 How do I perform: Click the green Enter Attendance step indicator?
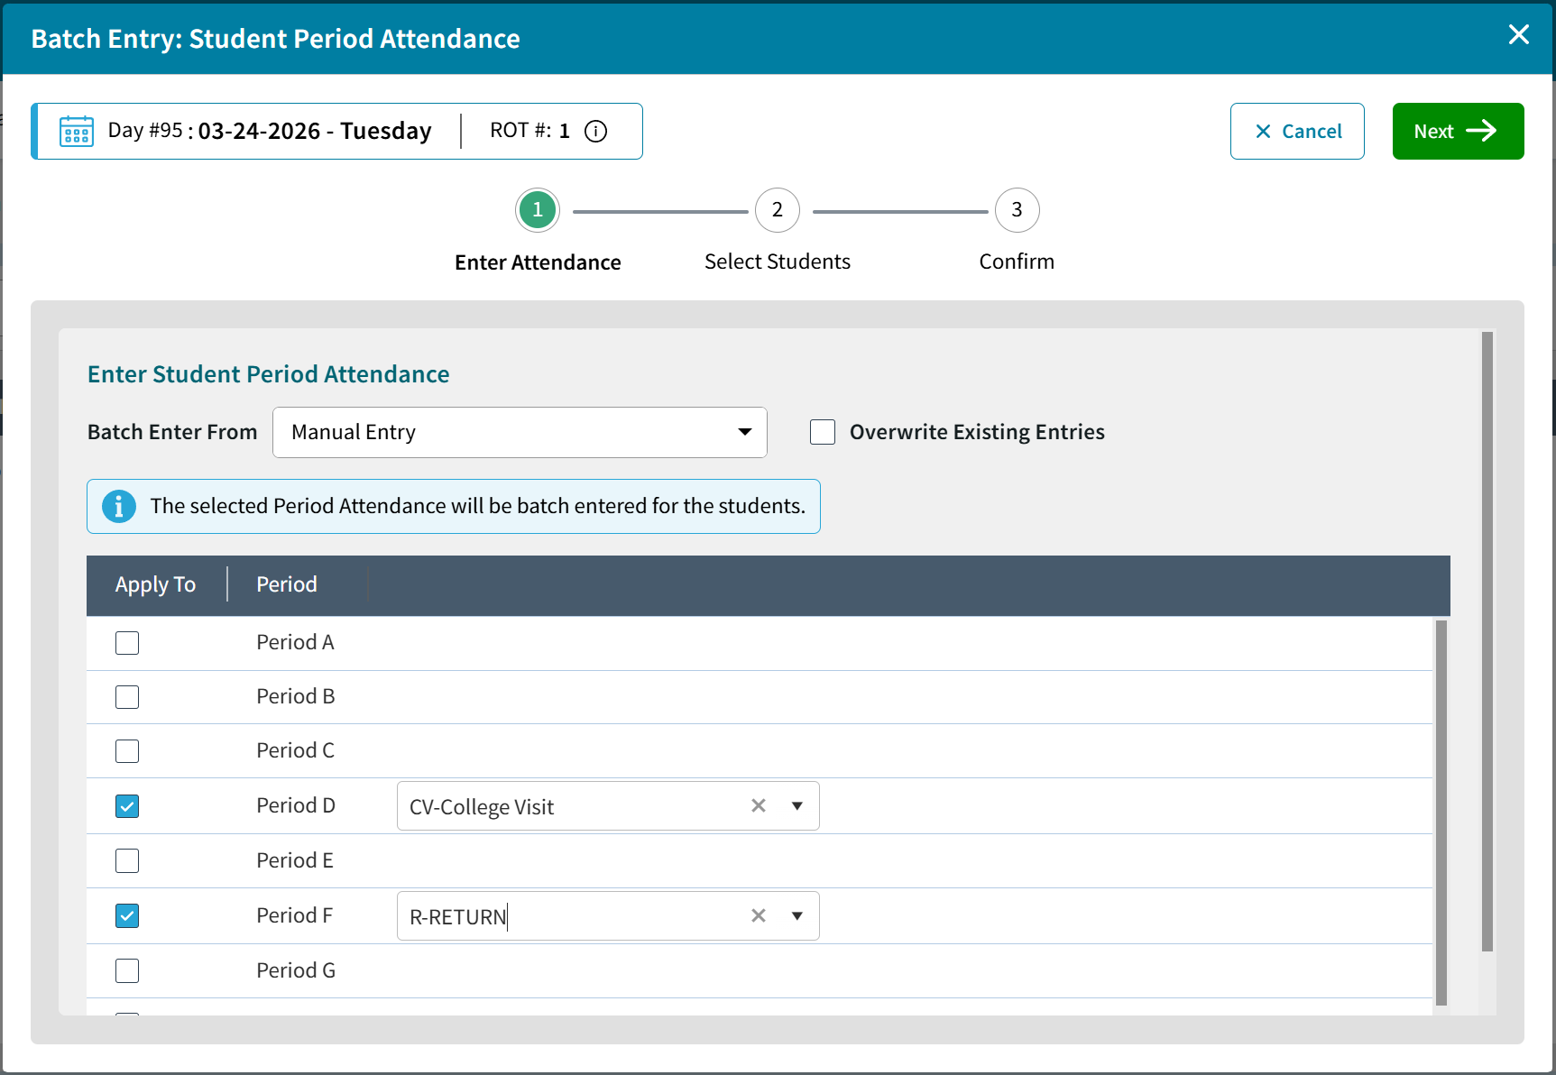[537, 210]
